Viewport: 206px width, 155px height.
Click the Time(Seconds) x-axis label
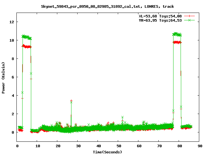107,152
